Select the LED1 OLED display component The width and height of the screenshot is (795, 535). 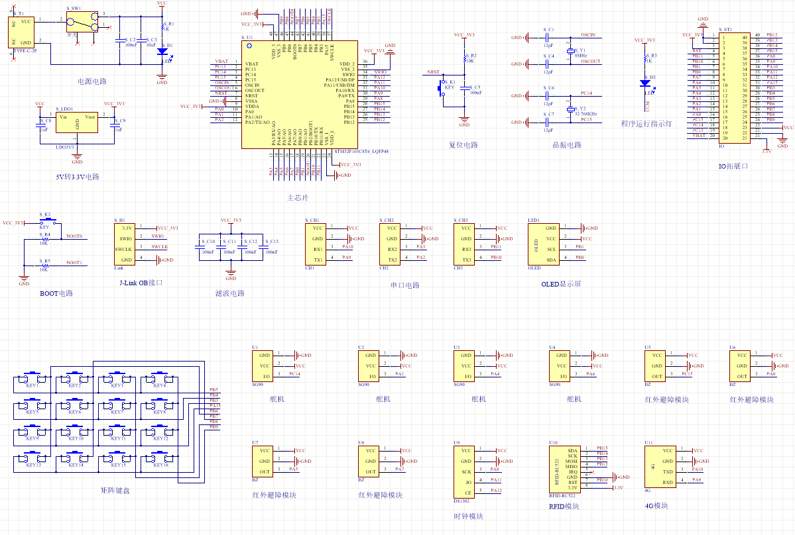[x=544, y=244]
